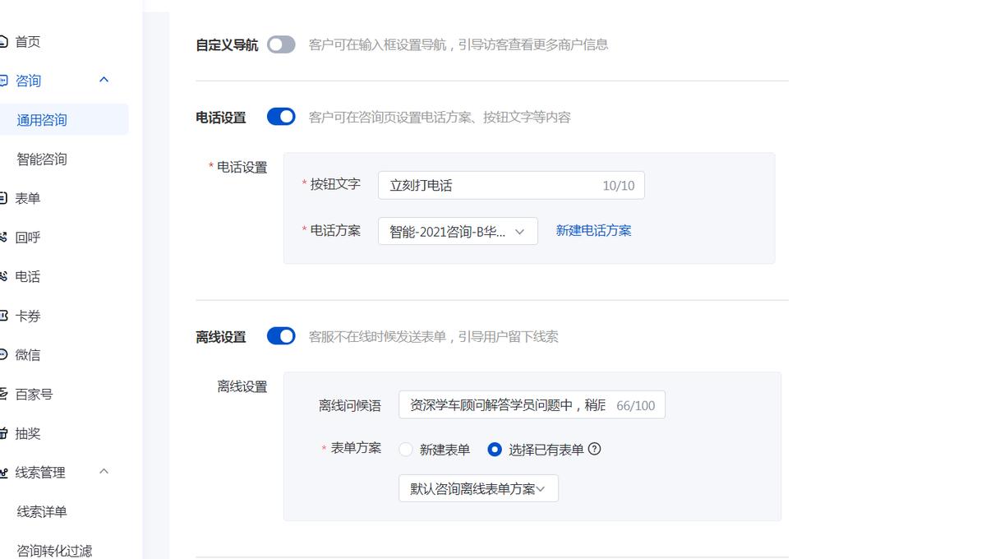
Task: Open the 百家号 Baijiahao icon
Action: [4, 394]
